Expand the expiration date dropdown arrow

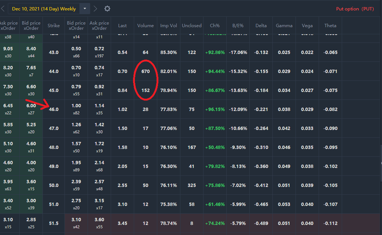tap(85, 9)
